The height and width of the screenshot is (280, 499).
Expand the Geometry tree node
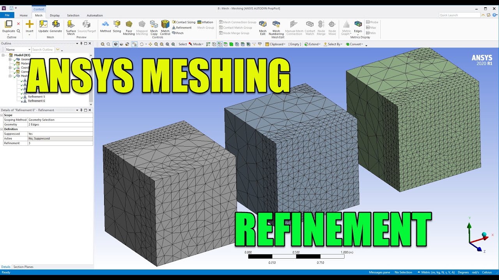pos(10,59)
